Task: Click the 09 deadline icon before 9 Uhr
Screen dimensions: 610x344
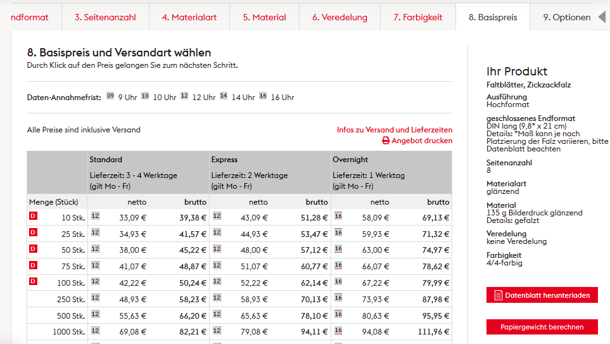Action: (110, 96)
